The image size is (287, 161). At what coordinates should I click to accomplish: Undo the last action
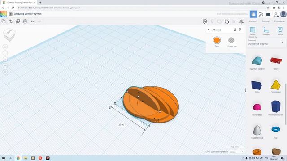click(32, 21)
